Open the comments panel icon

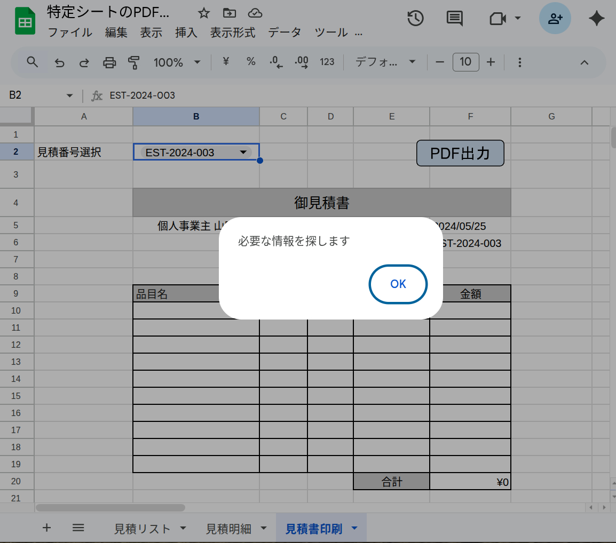[455, 19]
